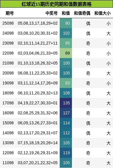Click the 和值 column header
113x168 pixels.
[66, 13]
